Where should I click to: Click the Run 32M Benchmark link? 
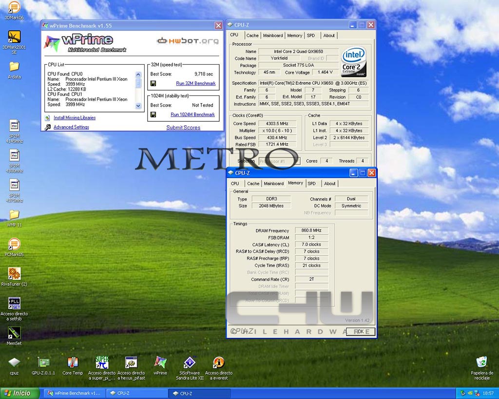pos(196,83)
